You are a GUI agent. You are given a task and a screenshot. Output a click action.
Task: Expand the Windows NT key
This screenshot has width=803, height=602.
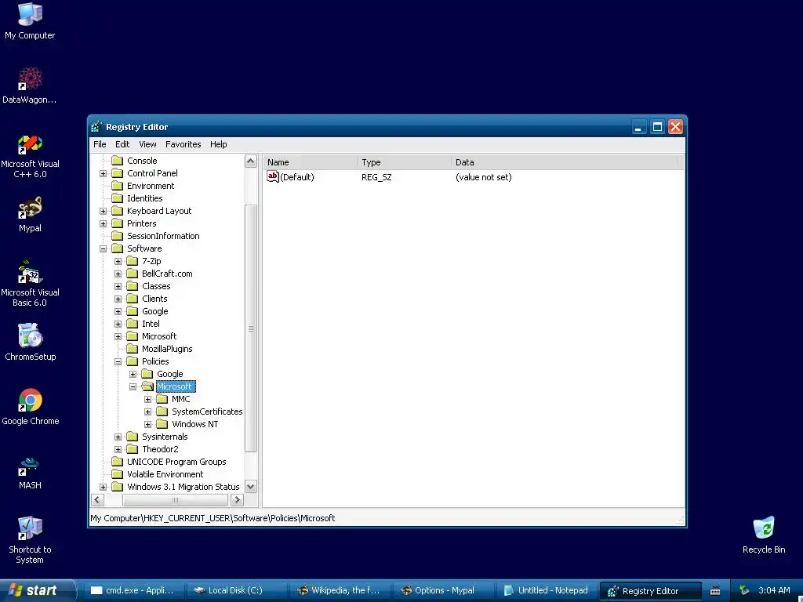tap(148, 424)
